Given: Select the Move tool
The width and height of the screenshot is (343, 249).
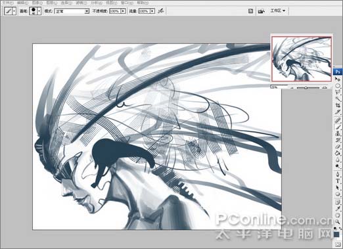Looking at the screenshot, I should [338, 79].
